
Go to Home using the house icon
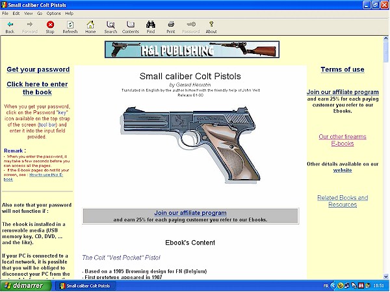point(90,25)
